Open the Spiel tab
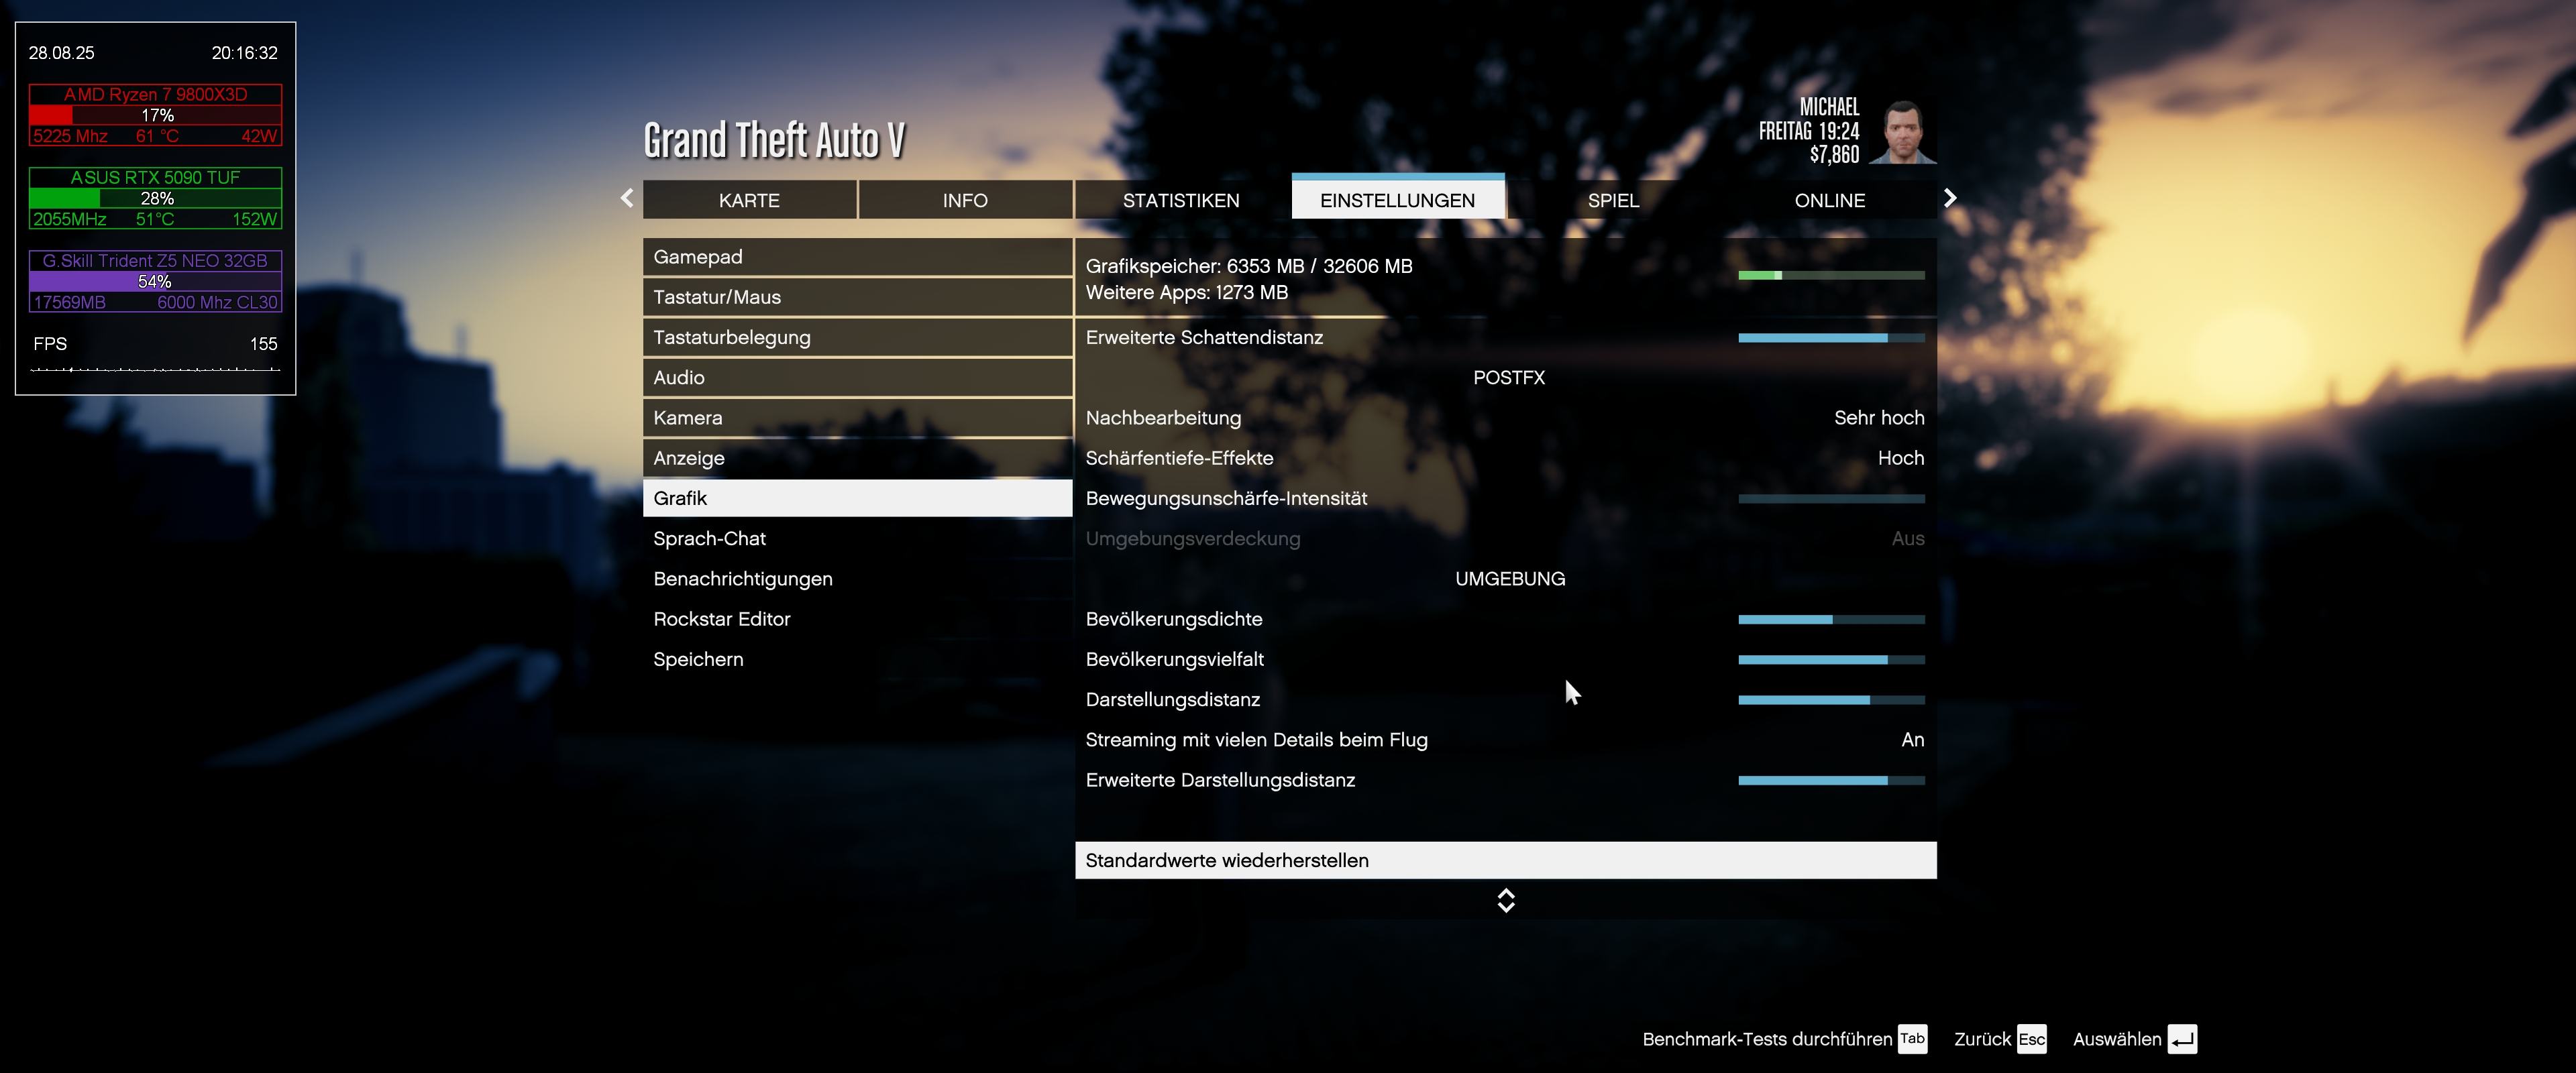2576x1073 pixels. point(1612,200)
